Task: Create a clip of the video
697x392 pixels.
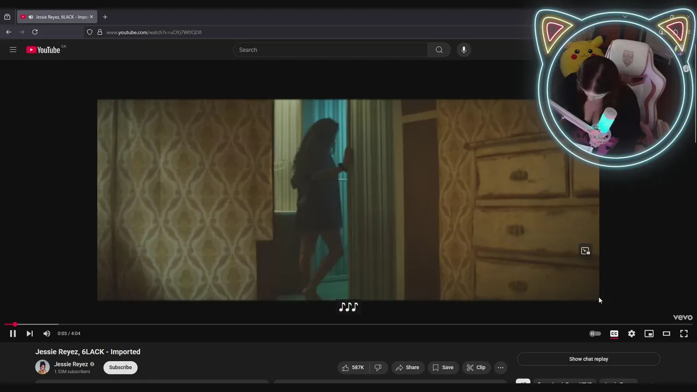Action: 475,367
